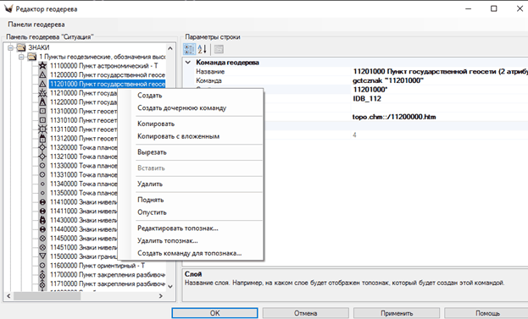Click the horizontal scrollbar thumb in the tree
Screen dimensions: 528x319
pyautogui.click(x=47, y=296)
